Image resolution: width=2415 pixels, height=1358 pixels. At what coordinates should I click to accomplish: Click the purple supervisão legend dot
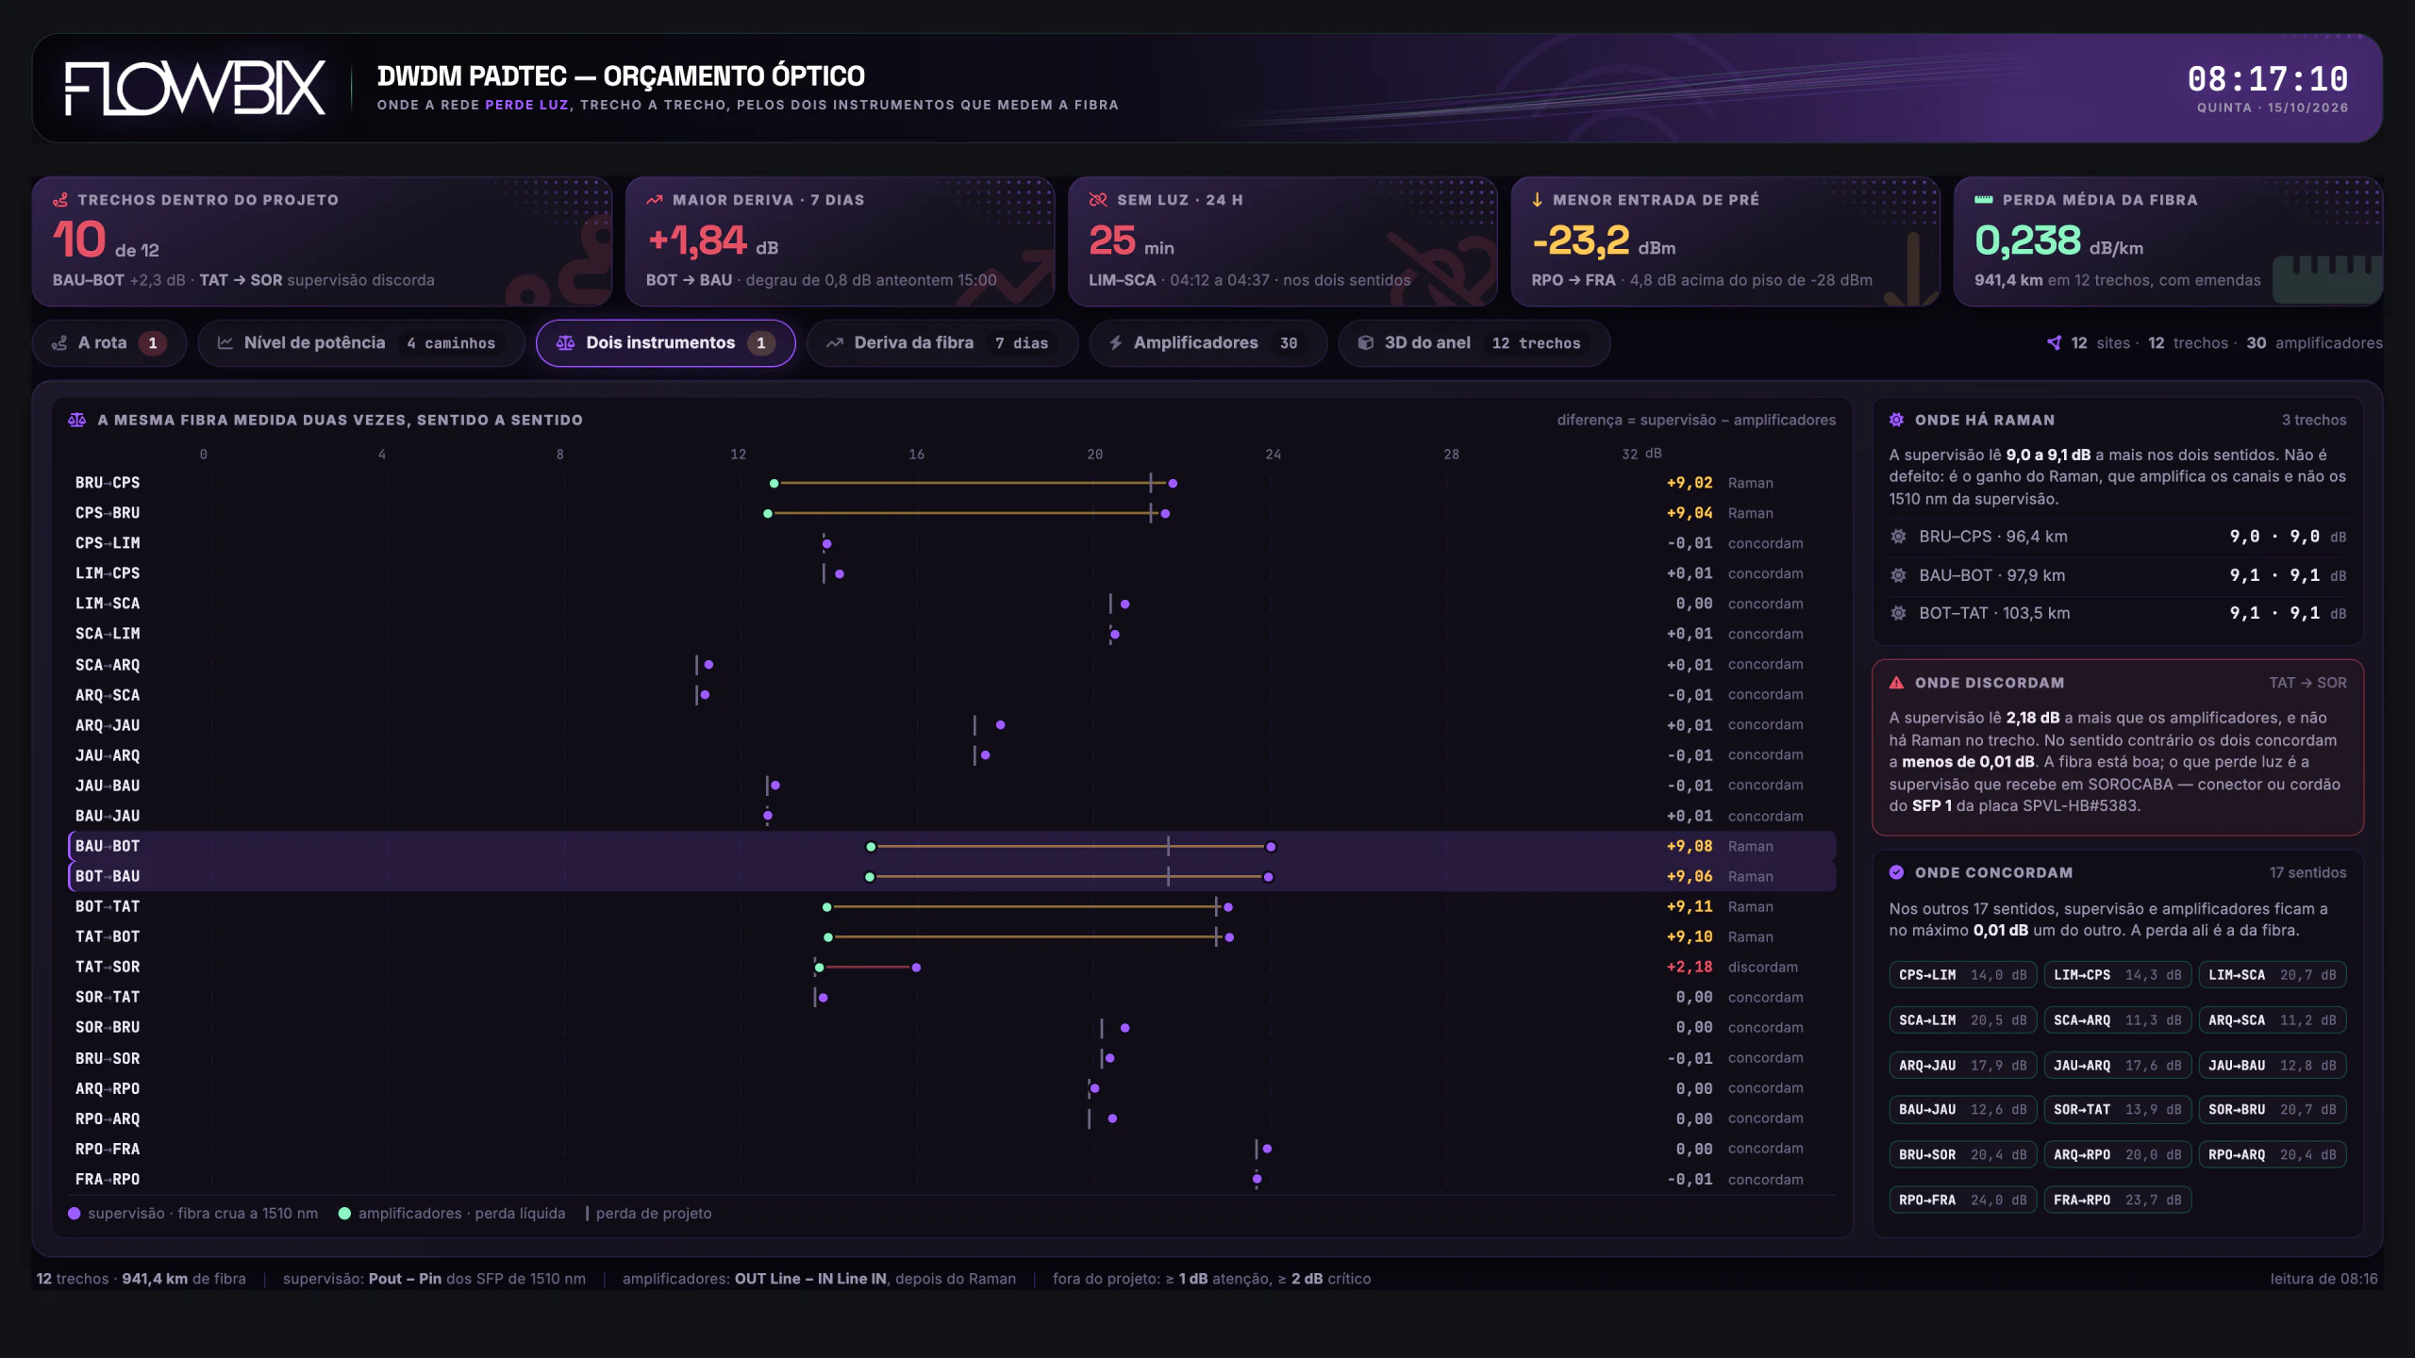pyautogui.click(x=75, y=1214)
